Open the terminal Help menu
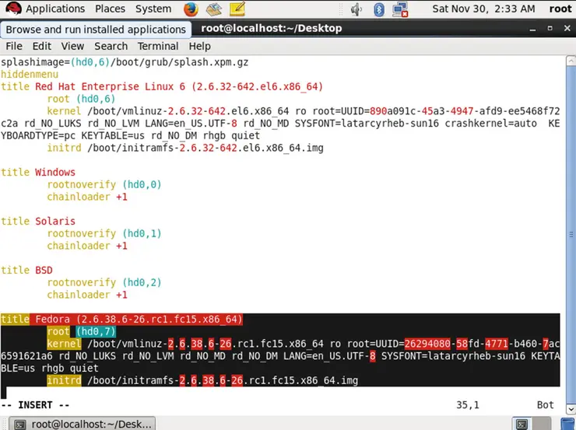This screenshot has height=430, width=576. (199, 46)
